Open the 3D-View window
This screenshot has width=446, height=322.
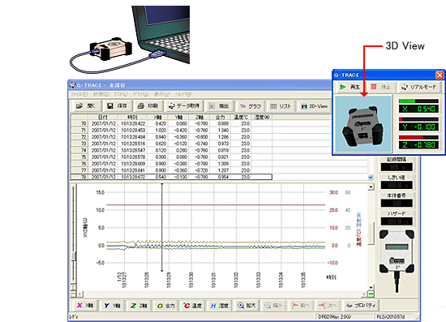315,106
